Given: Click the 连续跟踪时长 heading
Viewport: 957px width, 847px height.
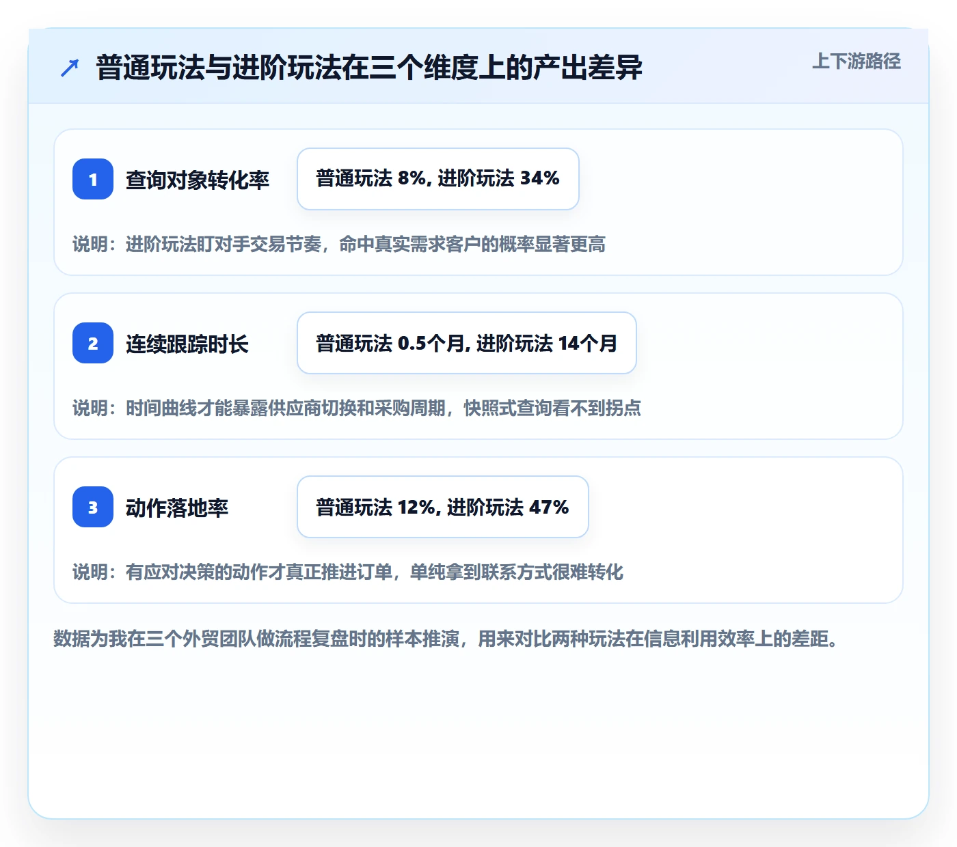Looking at the screenshot, I should (x=187, y=344).
